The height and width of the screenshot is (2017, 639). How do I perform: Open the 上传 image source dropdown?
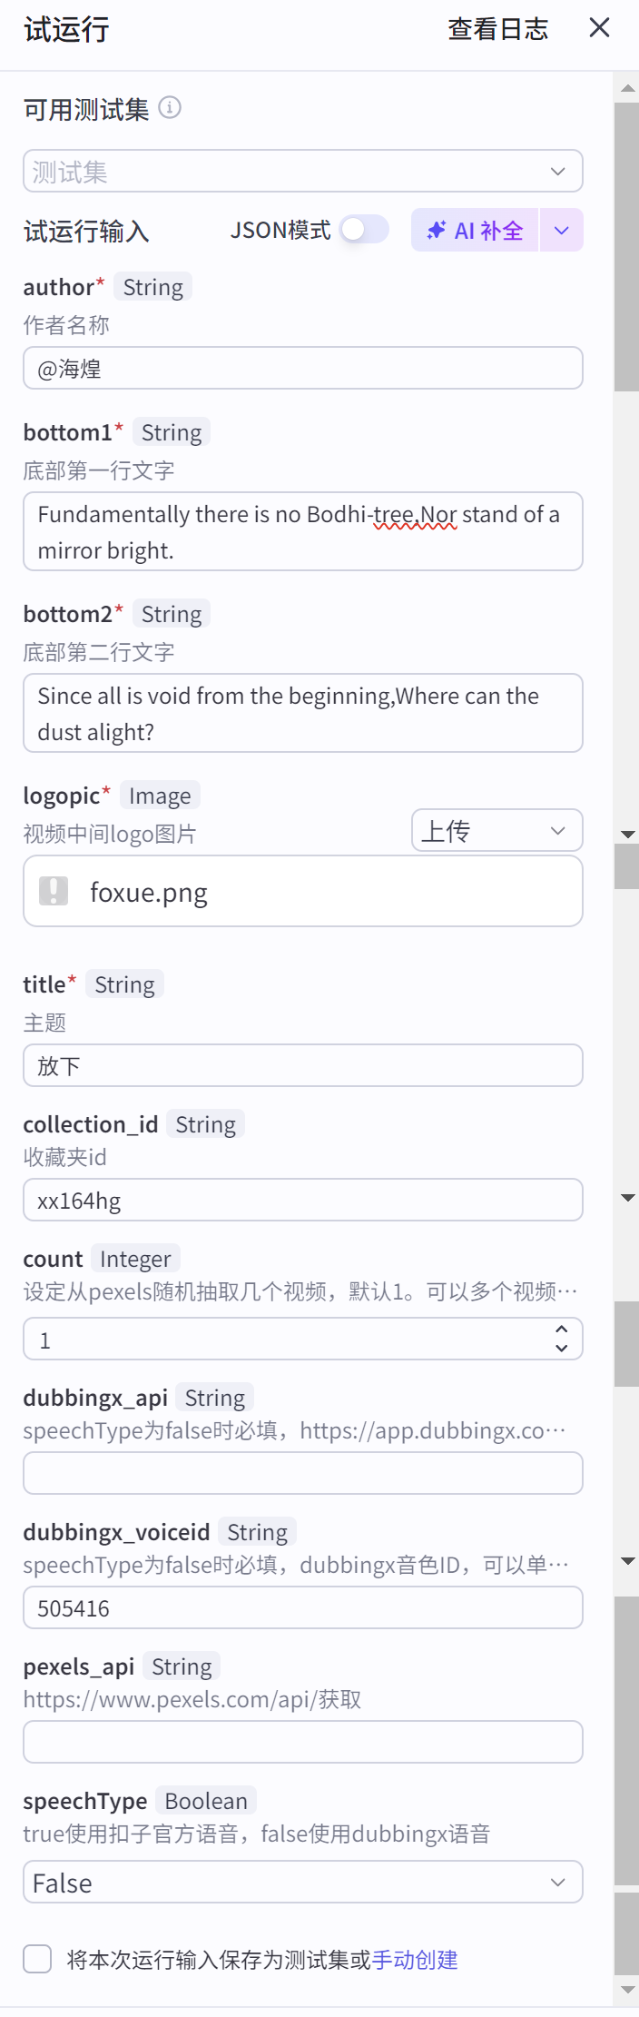click(496, 831)
